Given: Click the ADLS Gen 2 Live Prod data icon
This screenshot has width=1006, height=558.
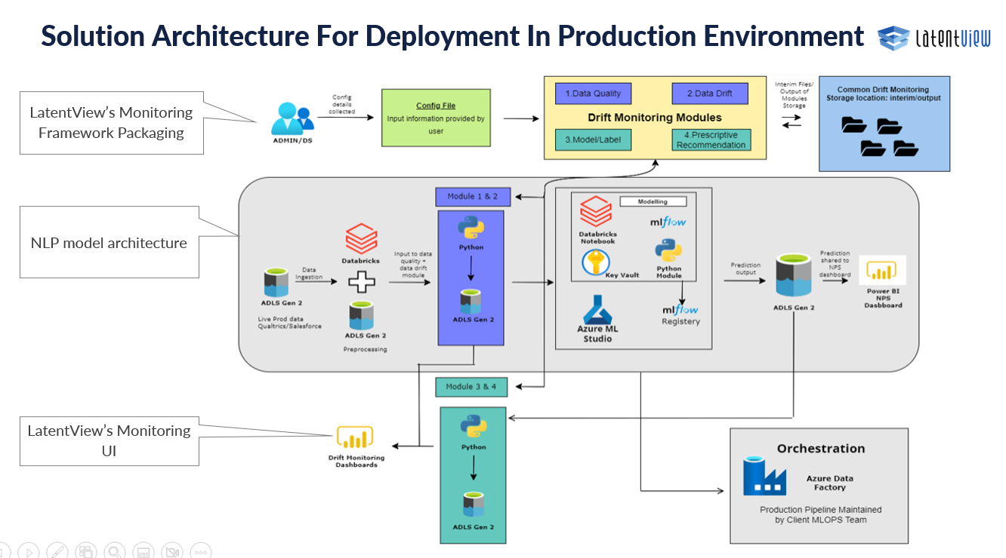Looking at the screenshot, I should pyautogui.click(x=276, y=283).
